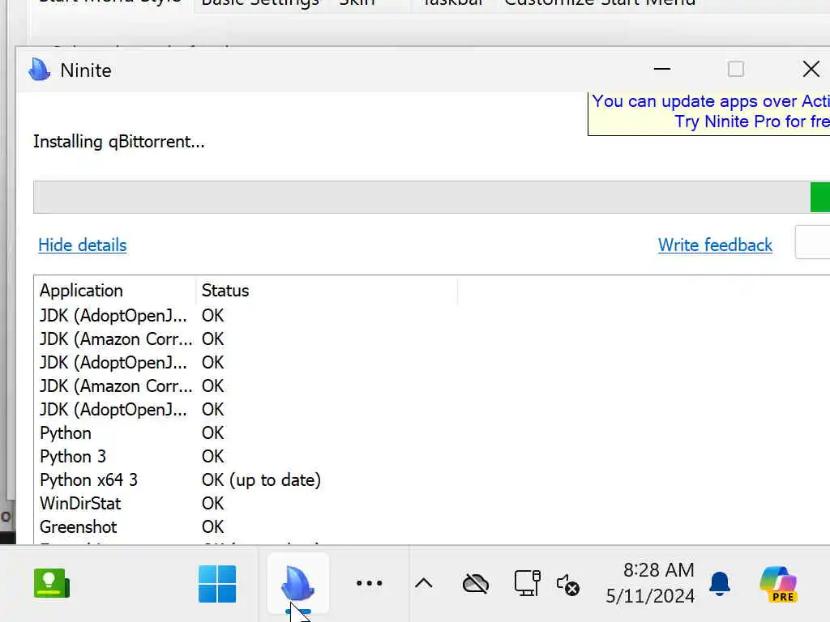Click 'Installing qBittorrent...' status text
830x622 pixels.
[118, 142]
